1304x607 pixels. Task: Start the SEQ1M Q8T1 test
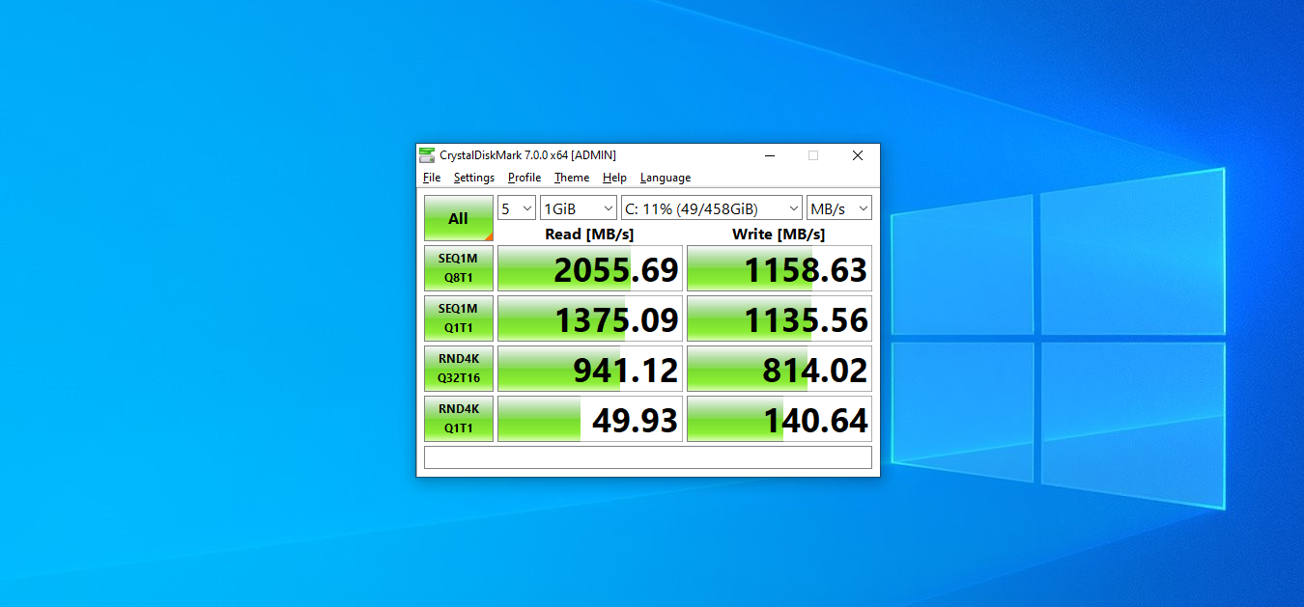459,268
